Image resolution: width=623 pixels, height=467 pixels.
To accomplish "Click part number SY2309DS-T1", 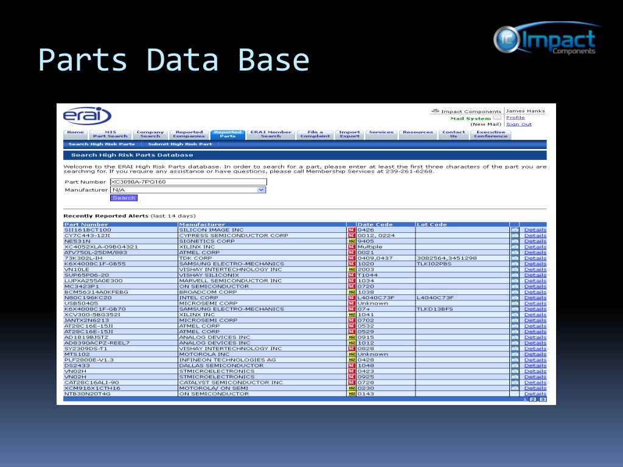I will tap(85, 348).
